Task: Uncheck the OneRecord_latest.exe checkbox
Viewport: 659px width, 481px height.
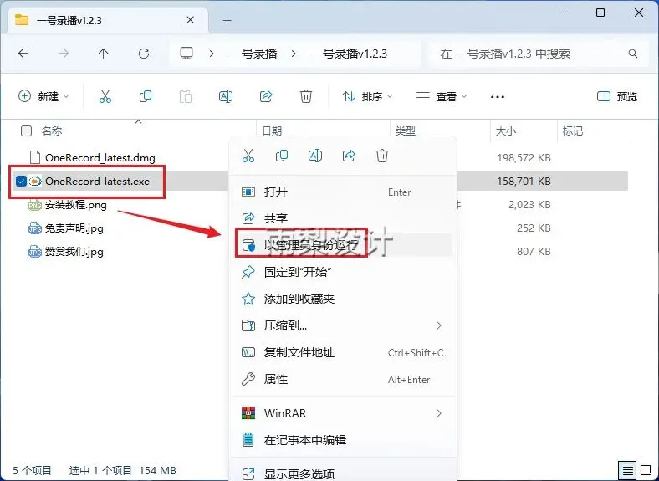Action: 21,182
